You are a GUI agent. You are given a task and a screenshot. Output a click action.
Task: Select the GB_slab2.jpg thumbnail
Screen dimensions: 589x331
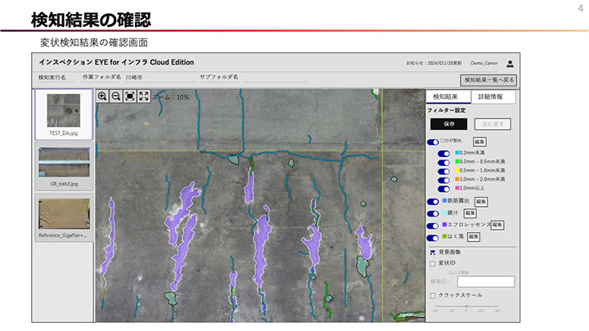(64, 166)
